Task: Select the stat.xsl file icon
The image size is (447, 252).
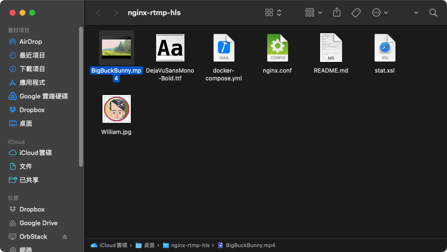Action: click(385, 48)
